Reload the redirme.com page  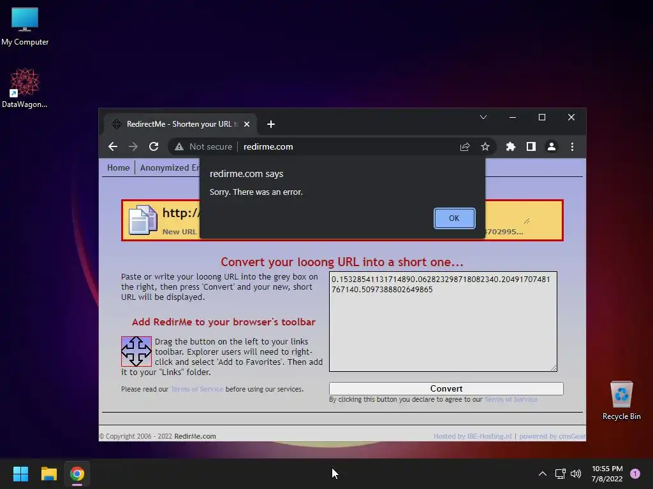154,146
